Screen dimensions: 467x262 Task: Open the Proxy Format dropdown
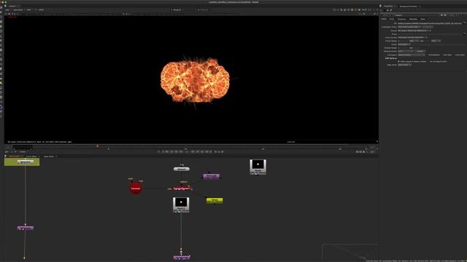coord(412,37)
